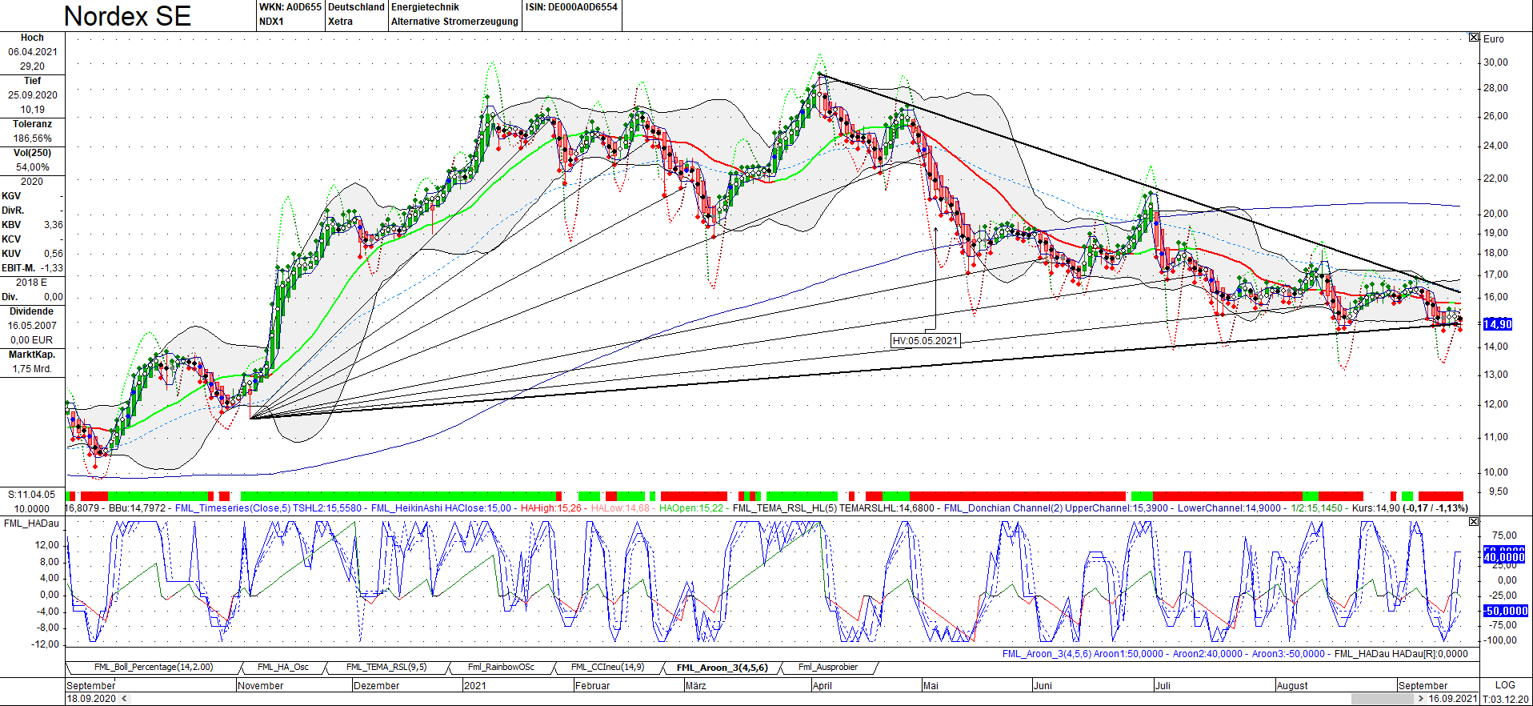Click the HADau[R]:0,0000 legend entry
The image size is (1533, 706).
(x=1431, y=654)
